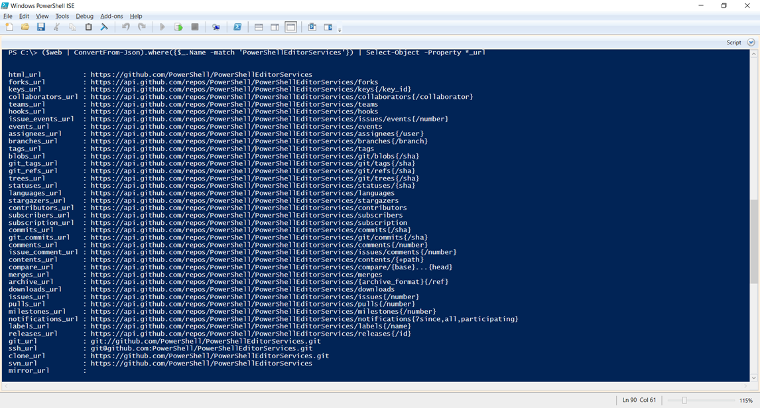Viewport: 760px width, 408px height.
Task: Undo the last edit
Action: click(x=126, y=27)
